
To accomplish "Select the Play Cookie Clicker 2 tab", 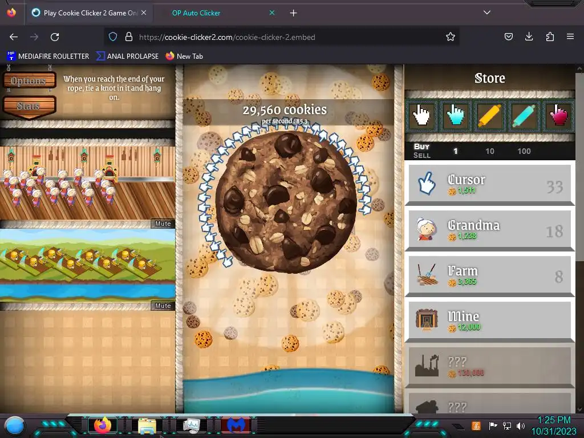I will [x=87, y=13].
